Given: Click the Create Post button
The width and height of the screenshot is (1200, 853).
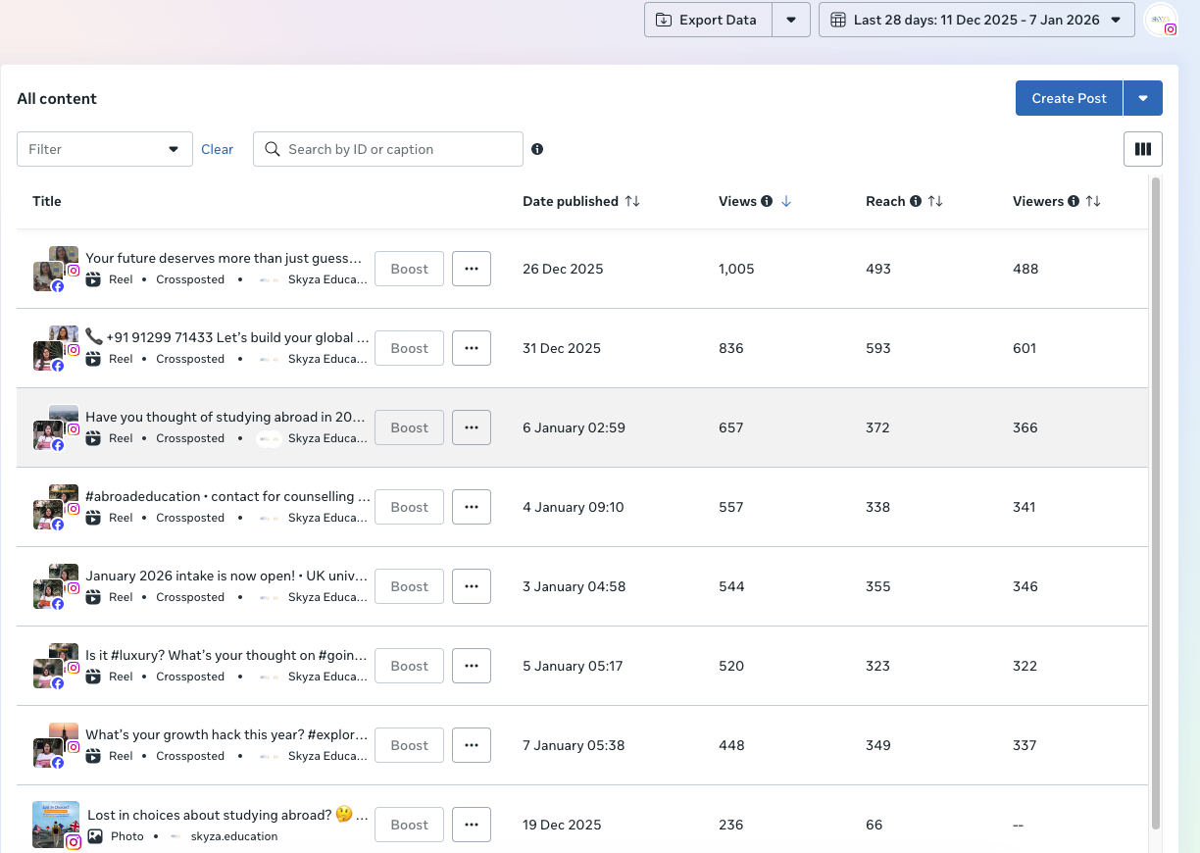Looking at the screenshot, I should point(1069,98).
